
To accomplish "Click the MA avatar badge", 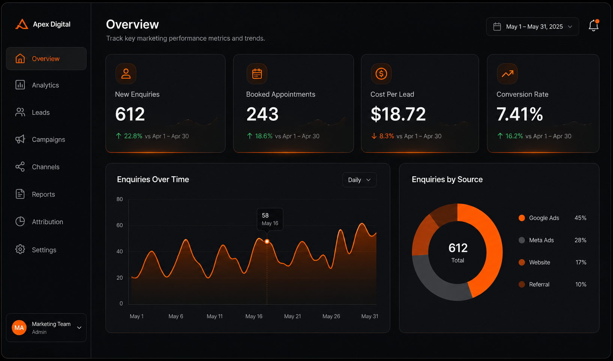I will click(19, 328).
